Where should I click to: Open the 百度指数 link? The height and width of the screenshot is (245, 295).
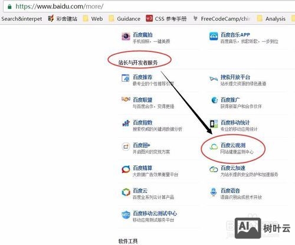[x=143, y=122]
